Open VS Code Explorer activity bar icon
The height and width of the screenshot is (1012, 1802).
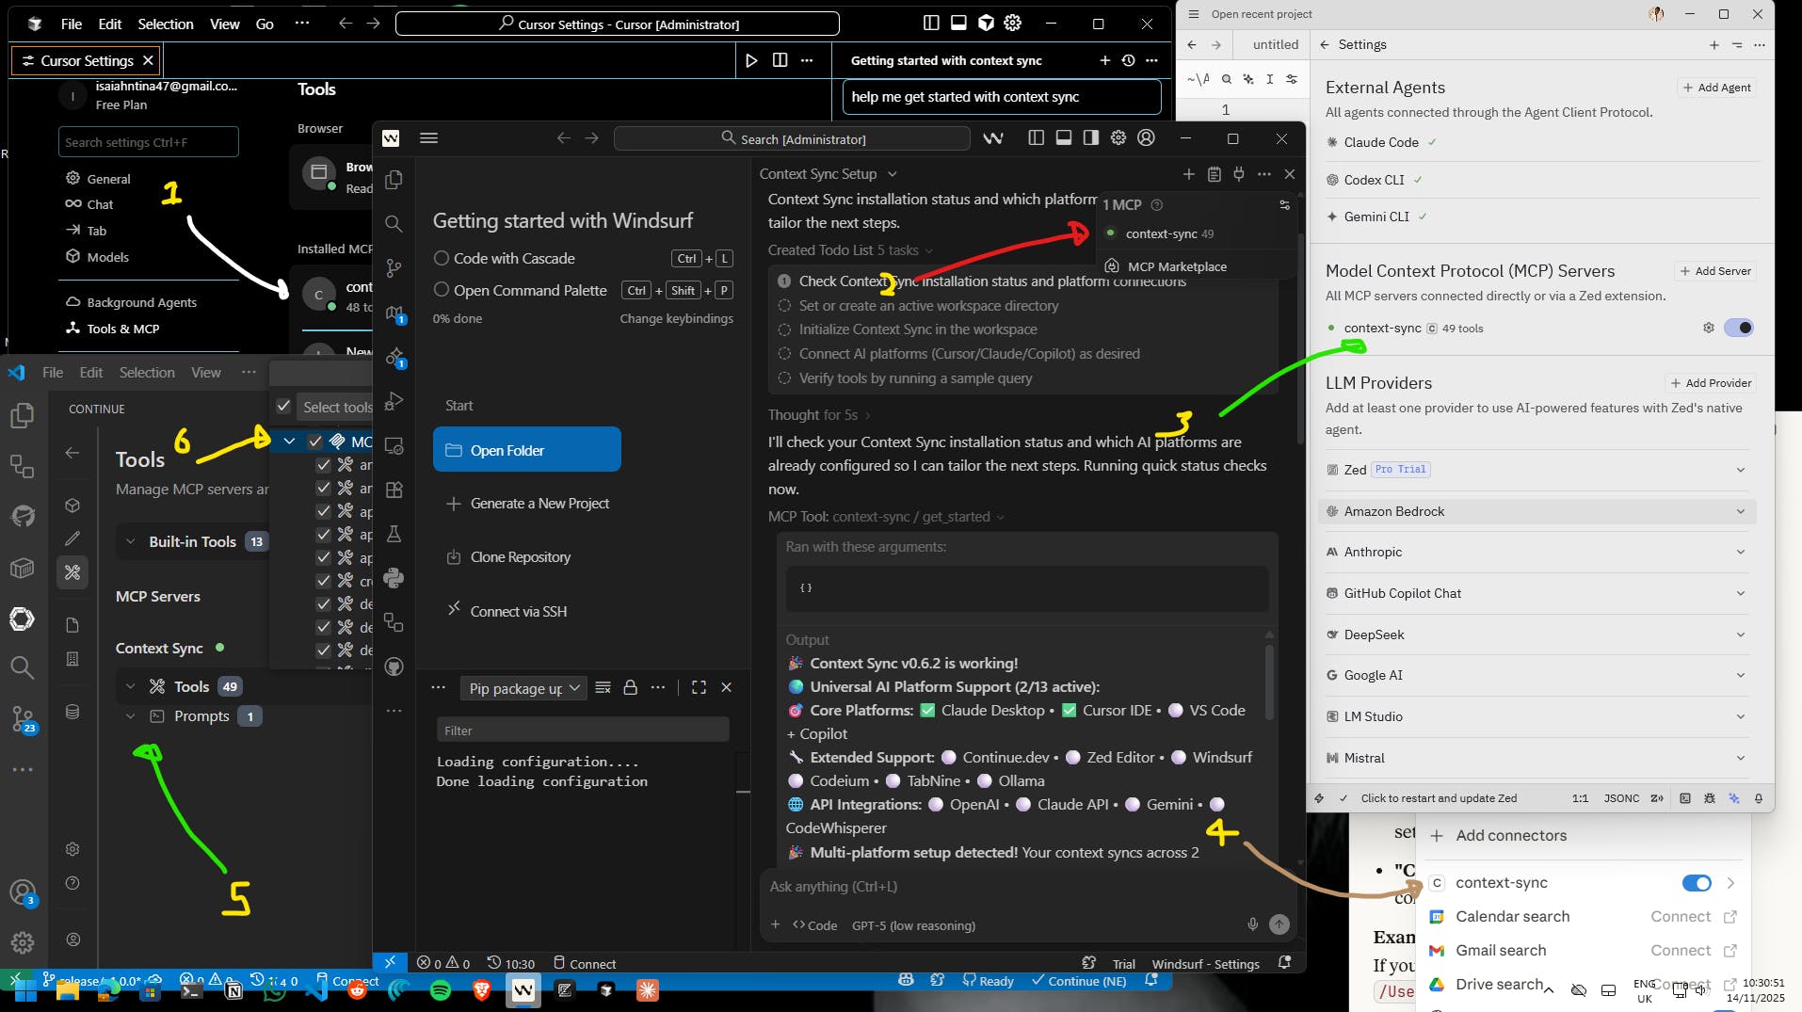tap(23, 415)
